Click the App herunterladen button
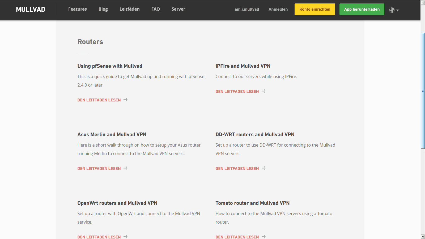This screenshot has width=425, height=239. tap(362, 9)
